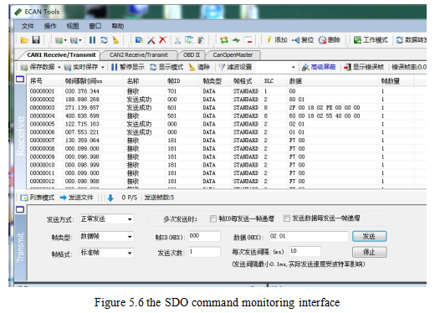Click the 数据 (HEX) input field

309,236
